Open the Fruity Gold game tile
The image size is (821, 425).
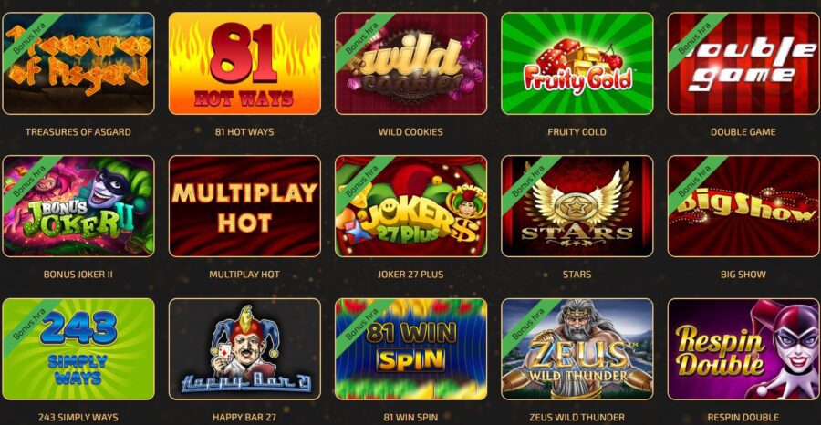(577, 63)
